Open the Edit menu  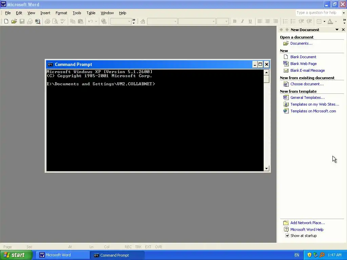19,13
